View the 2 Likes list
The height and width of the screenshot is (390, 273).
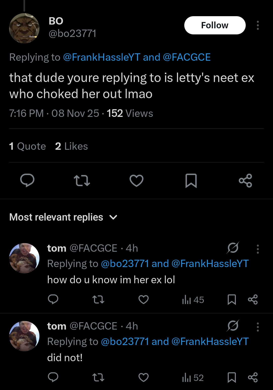[72, 146]
